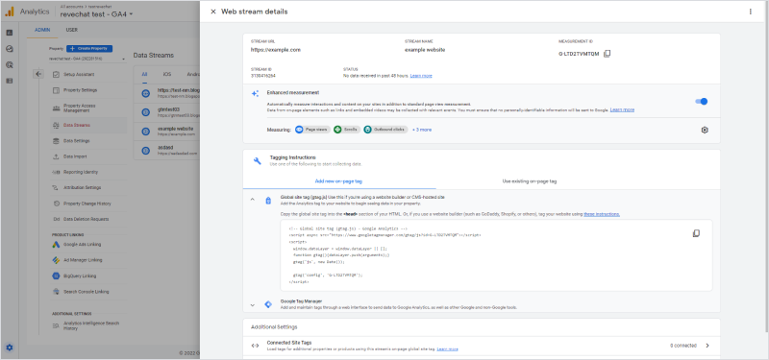Viewport: 769px width, 360px height.
Task: Disable the Enhanced measurement toggle
Action: pyautogui.click(x=702, y=102)
